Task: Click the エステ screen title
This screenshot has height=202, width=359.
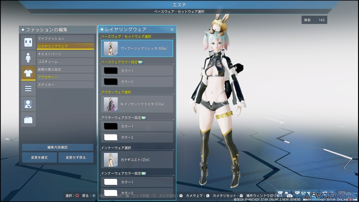Action: [x=179, y=4]
